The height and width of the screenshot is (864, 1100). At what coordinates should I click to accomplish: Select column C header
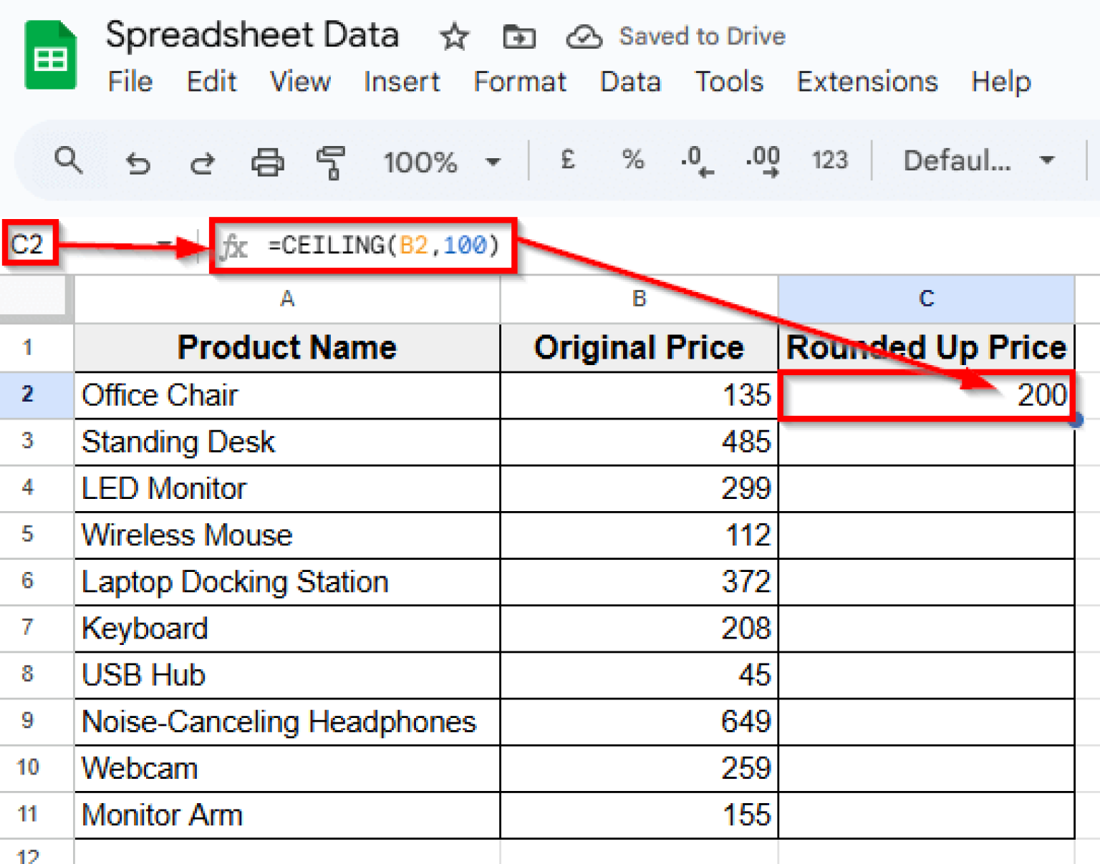[x=927, y=298]
